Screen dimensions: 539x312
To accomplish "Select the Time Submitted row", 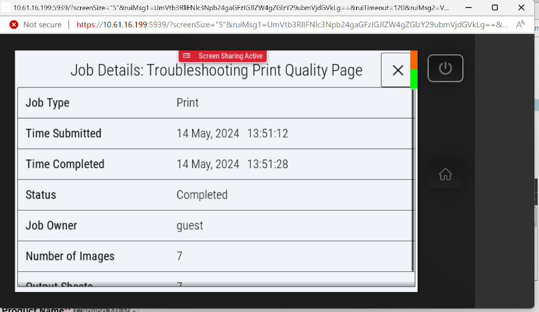I will (x=215, y=133).
